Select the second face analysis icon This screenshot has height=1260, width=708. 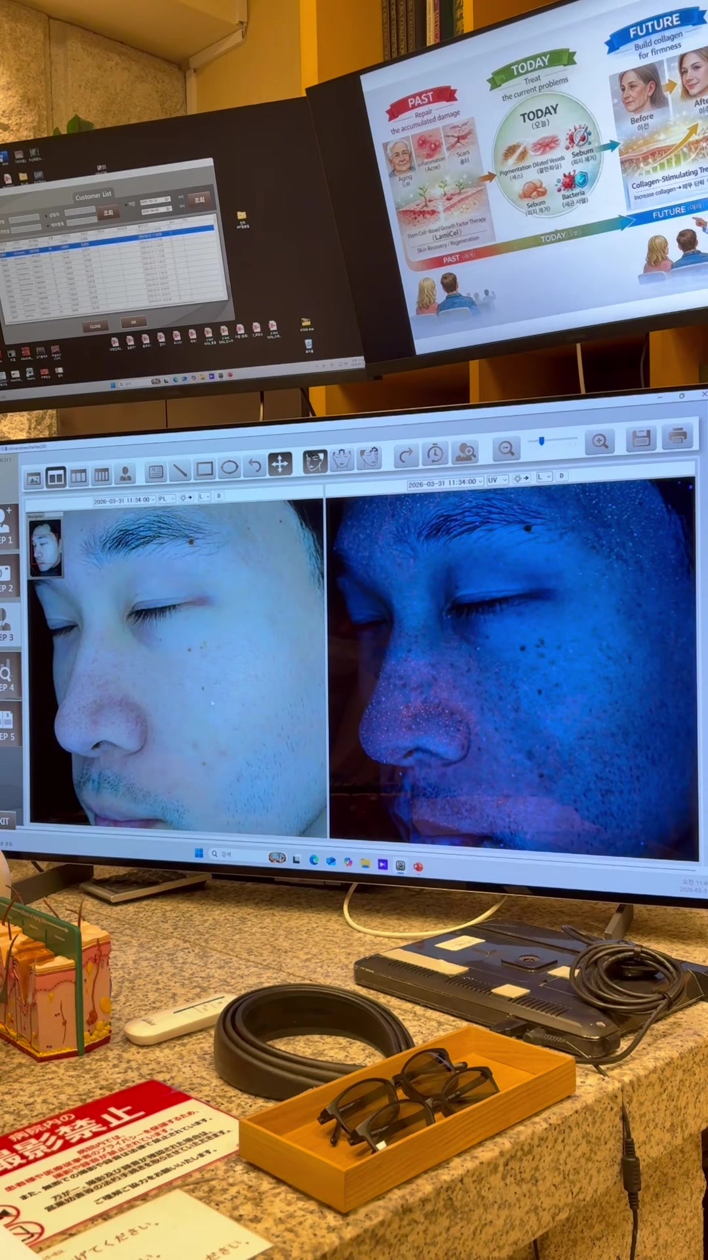pyautogui.click(x=342, y=460)
